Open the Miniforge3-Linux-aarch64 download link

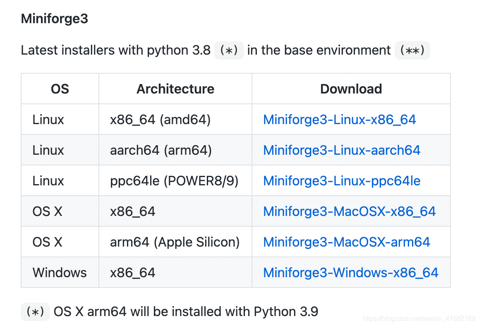[x=342, y=150]
